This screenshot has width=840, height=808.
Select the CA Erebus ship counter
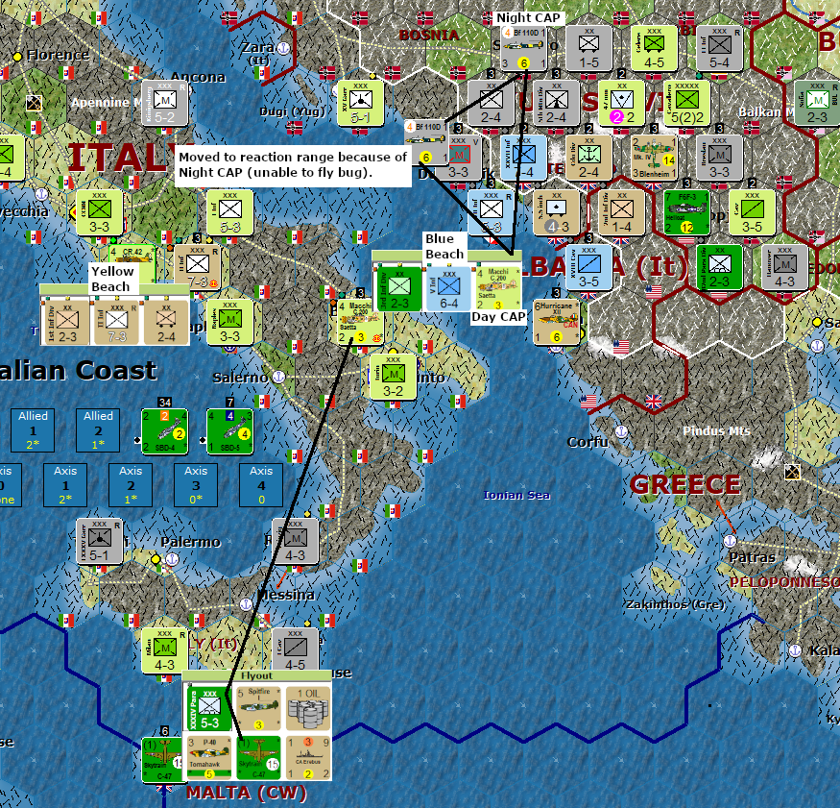(x=308, y=758)
